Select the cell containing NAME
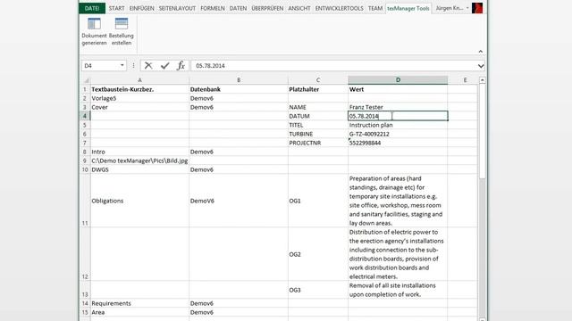This screenshot has width=572, height=321. point(318,107)
